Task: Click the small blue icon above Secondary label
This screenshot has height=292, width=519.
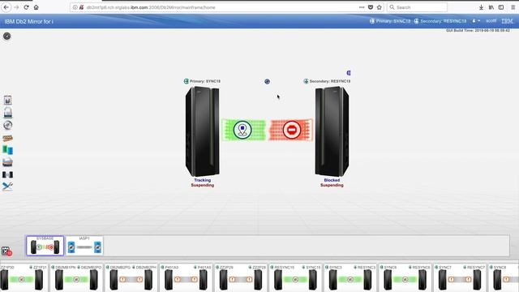Action: [x=349, y=73]
